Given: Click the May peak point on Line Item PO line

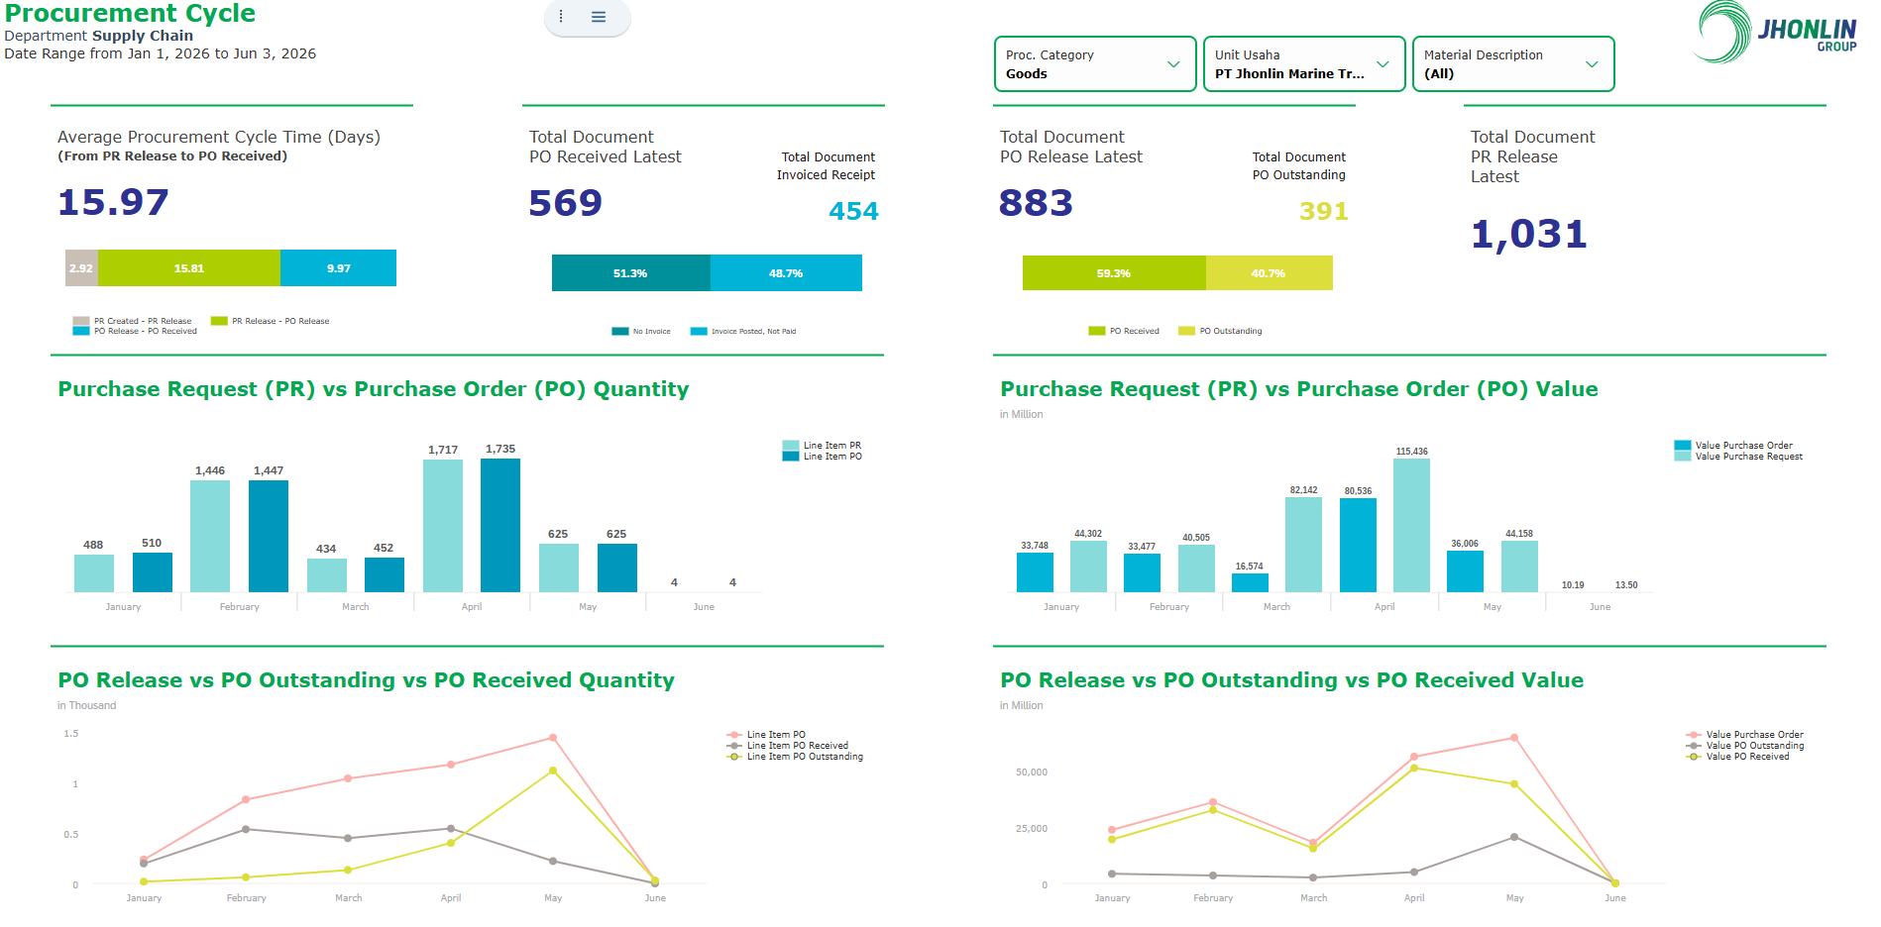Looking at the screenshot, I should click(x=553, y=738).
